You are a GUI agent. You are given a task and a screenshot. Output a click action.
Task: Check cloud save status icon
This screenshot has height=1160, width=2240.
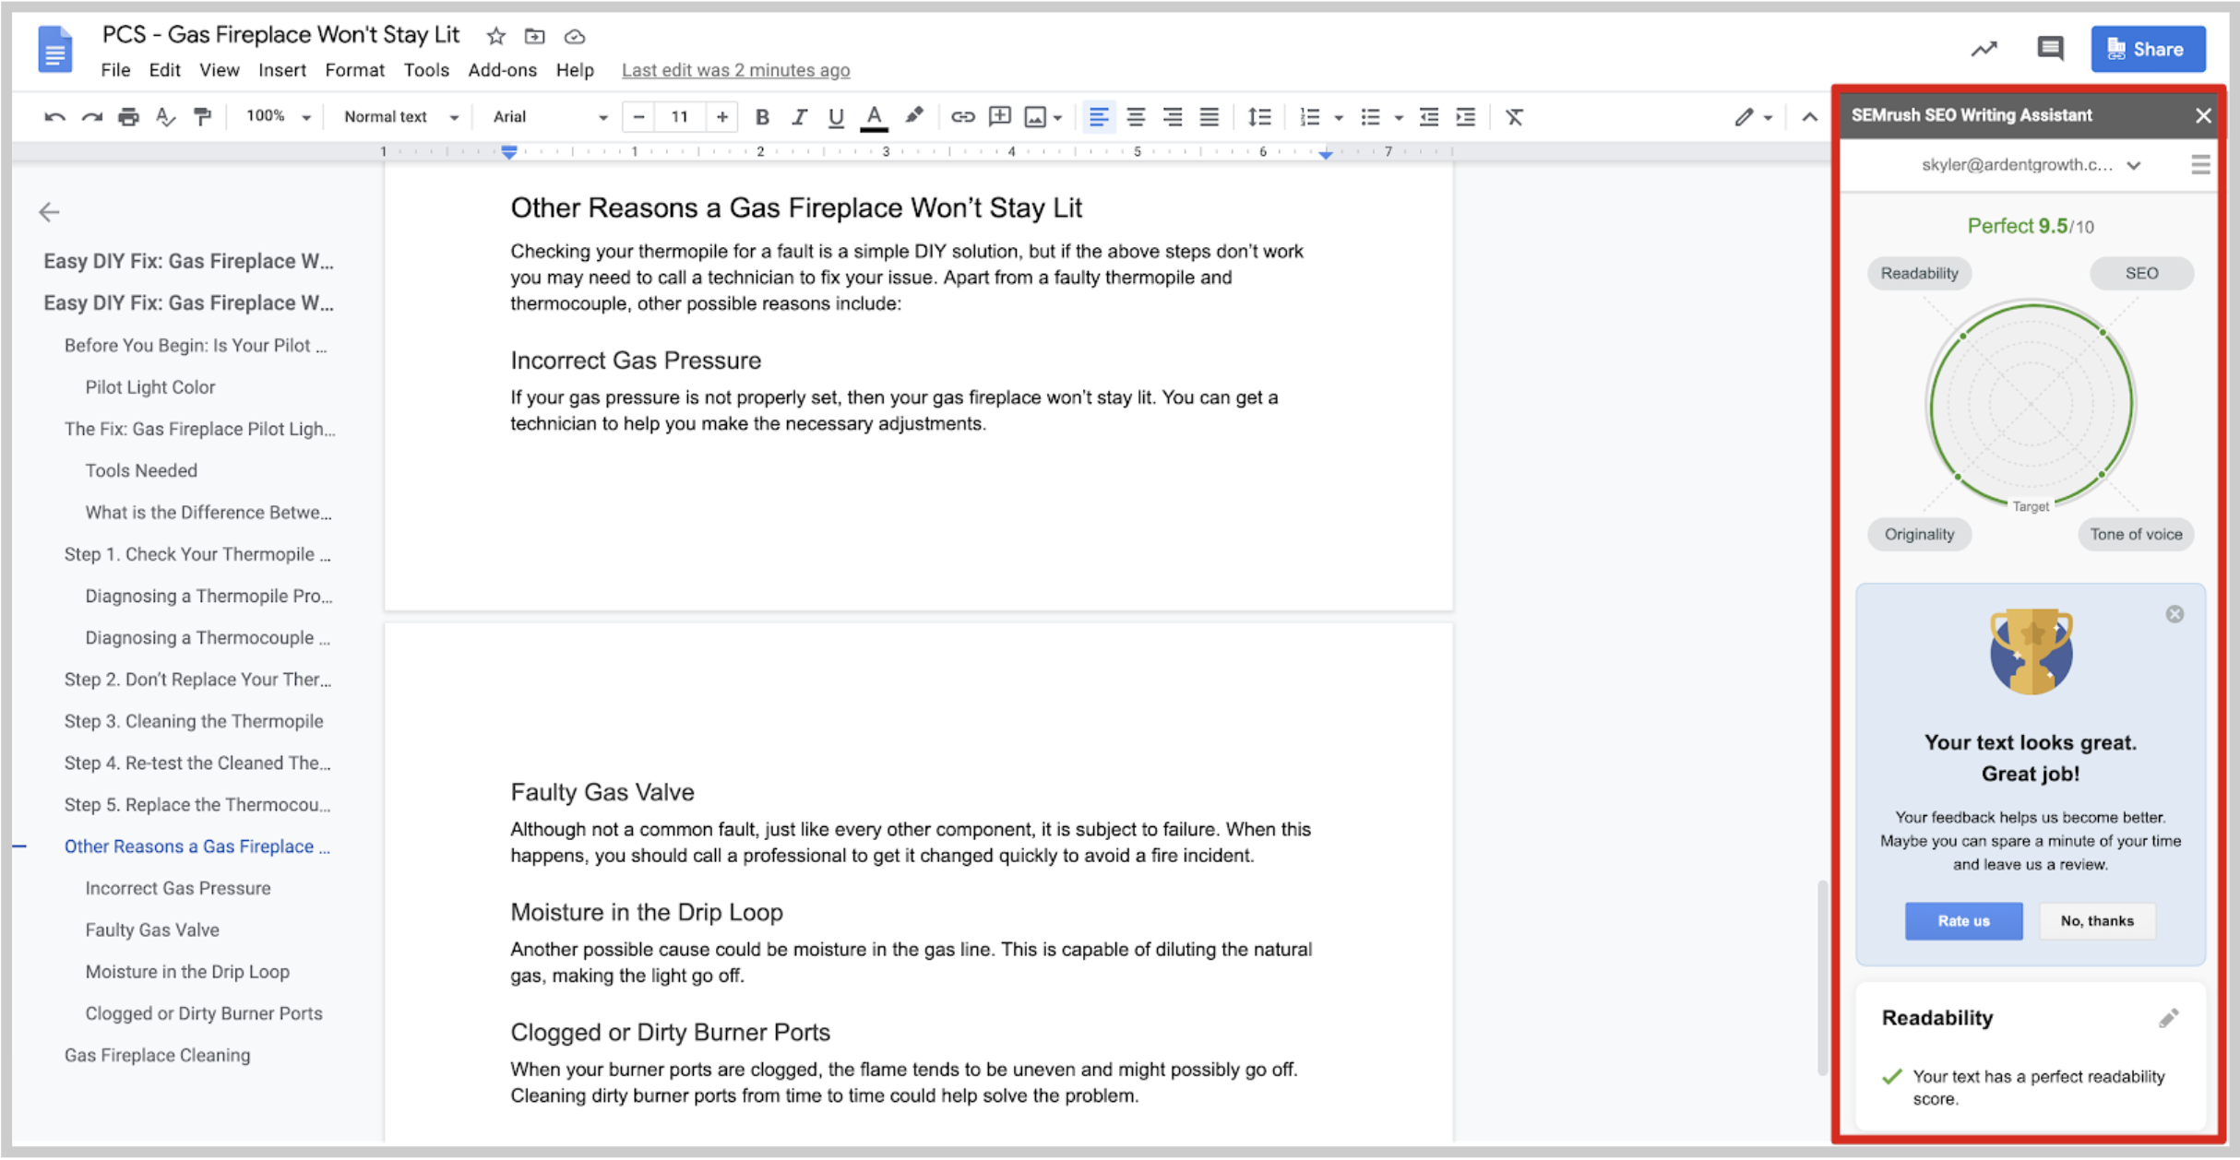tap(574, 37)
